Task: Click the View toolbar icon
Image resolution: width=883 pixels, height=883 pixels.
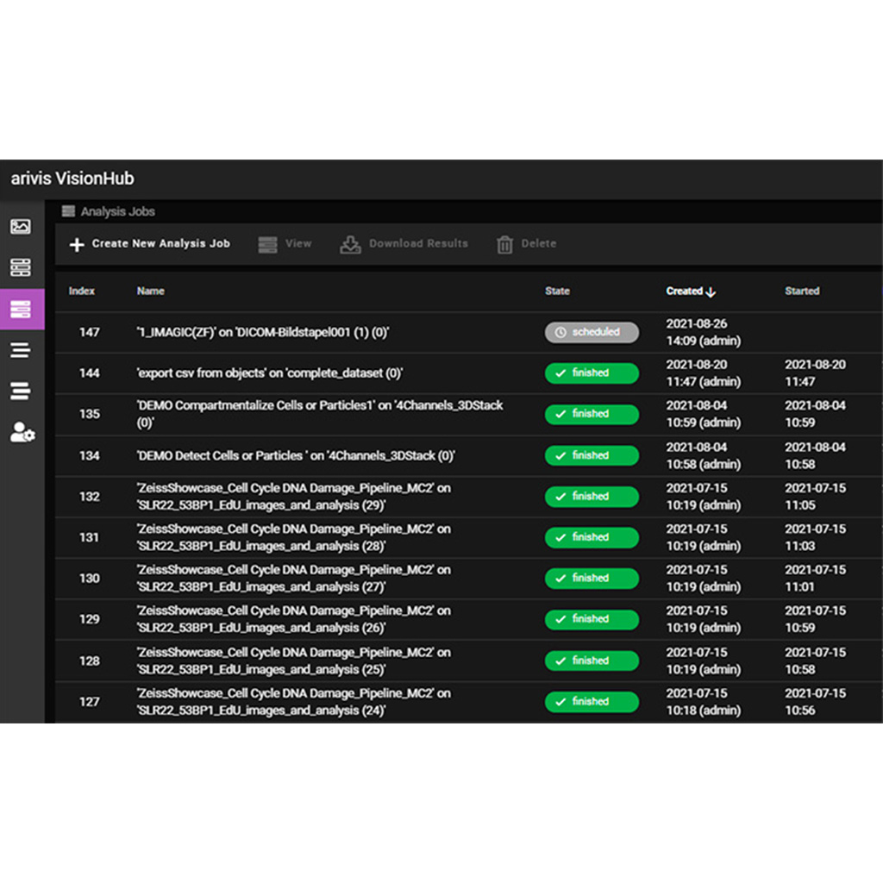Action: pos(267,244)
